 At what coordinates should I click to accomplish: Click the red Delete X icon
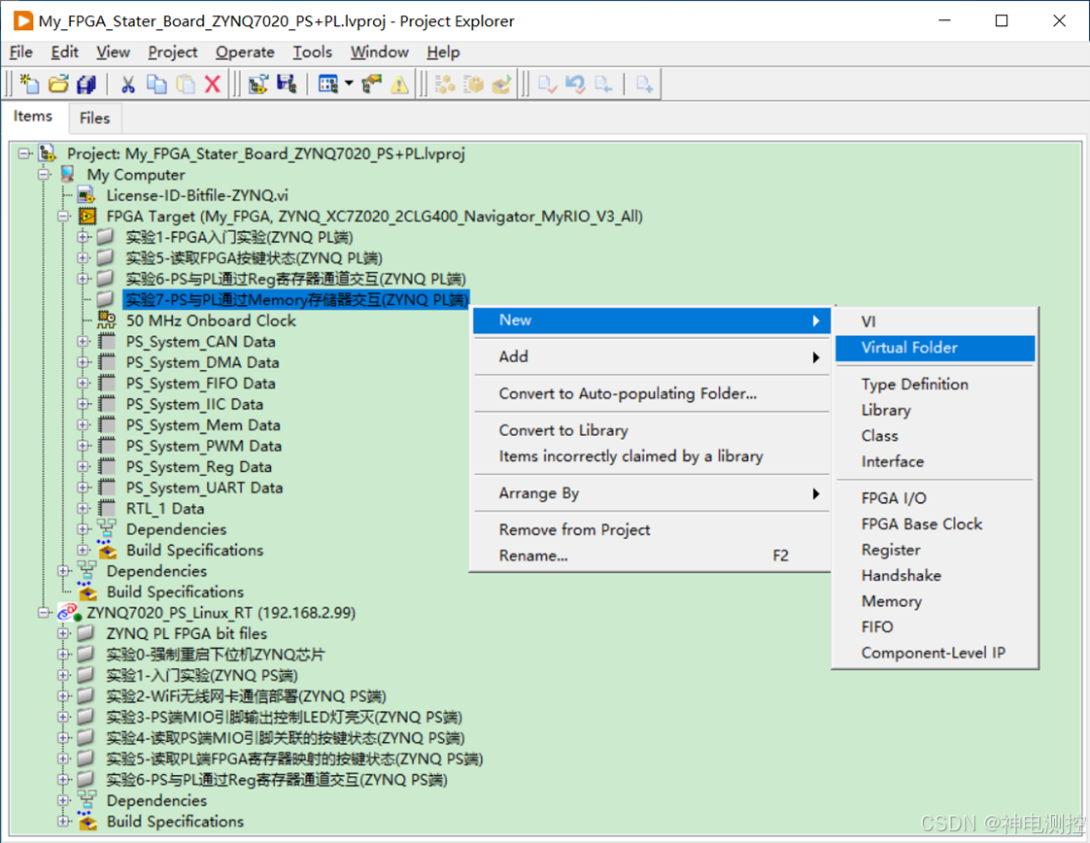(213, 84)
